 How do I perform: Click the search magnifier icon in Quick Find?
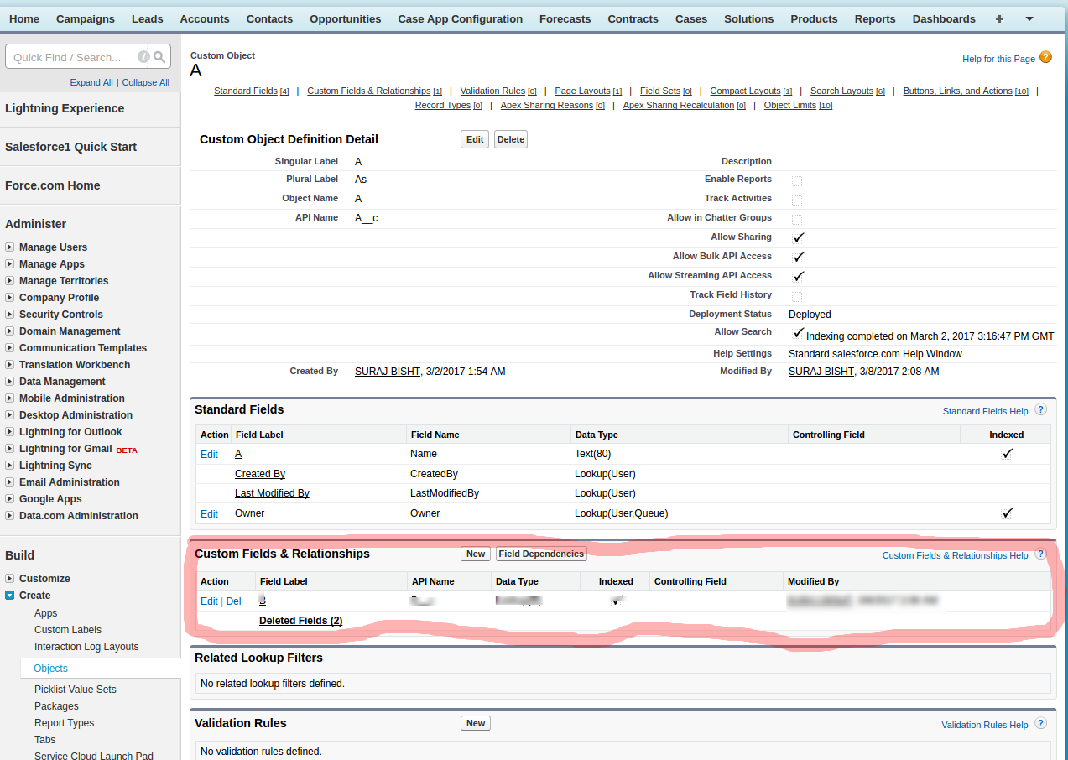click(159, 57)
